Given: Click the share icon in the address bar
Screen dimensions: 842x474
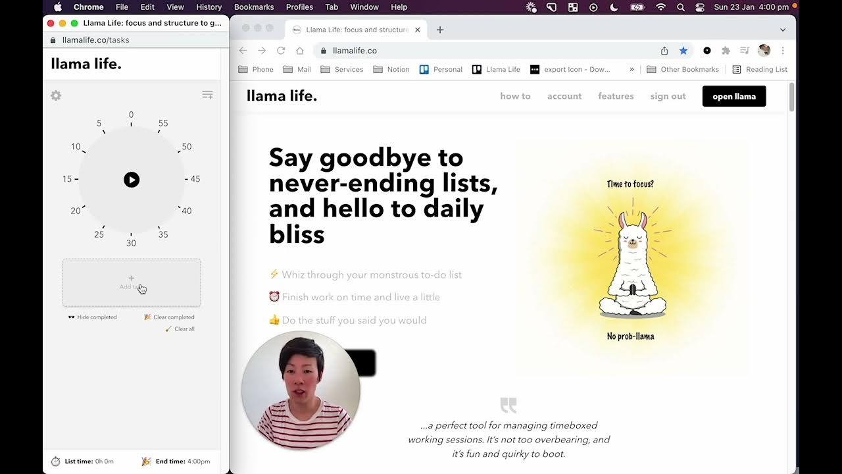Looking at the screenshot, I should pyautogui.click(x=664, y=51).
